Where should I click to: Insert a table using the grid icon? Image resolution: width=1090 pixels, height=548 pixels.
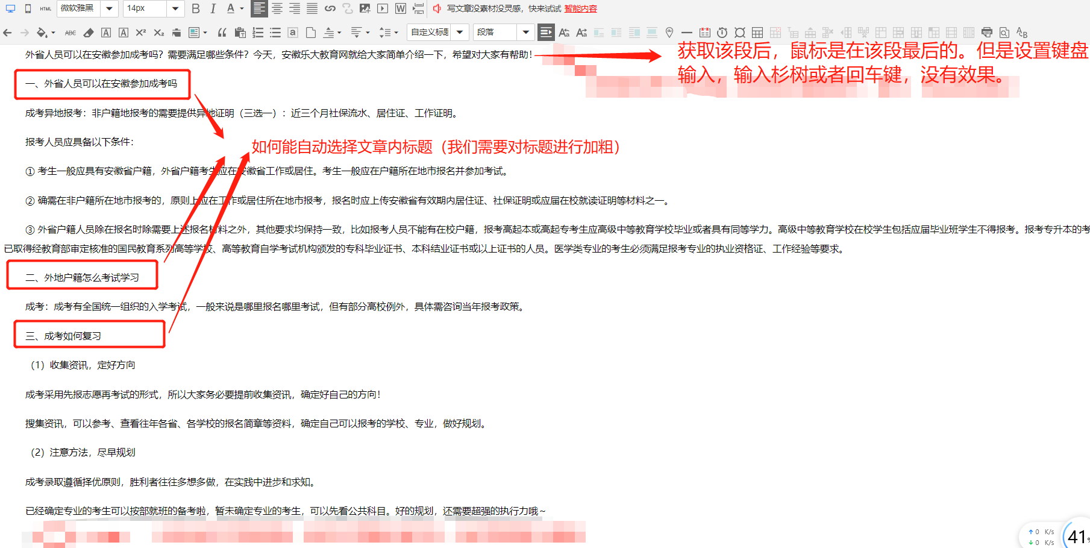757,33
